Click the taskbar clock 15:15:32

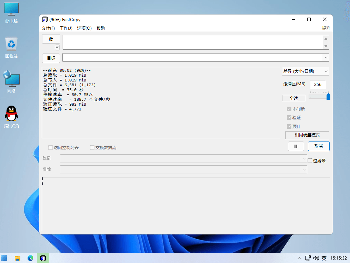[338, 258]
